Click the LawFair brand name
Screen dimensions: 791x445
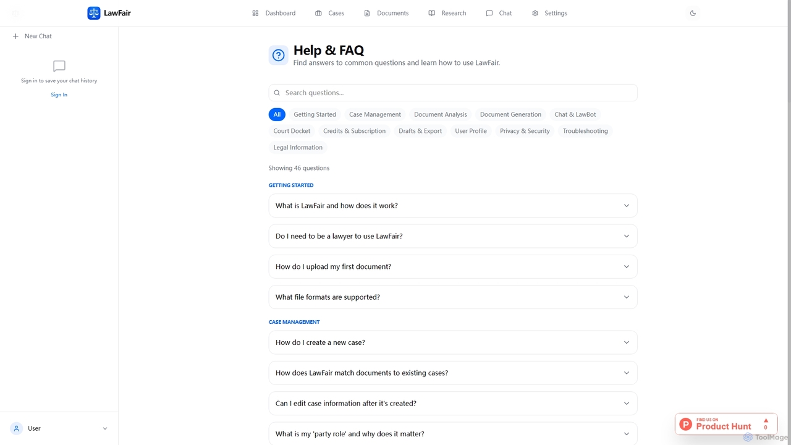[117, 13]
